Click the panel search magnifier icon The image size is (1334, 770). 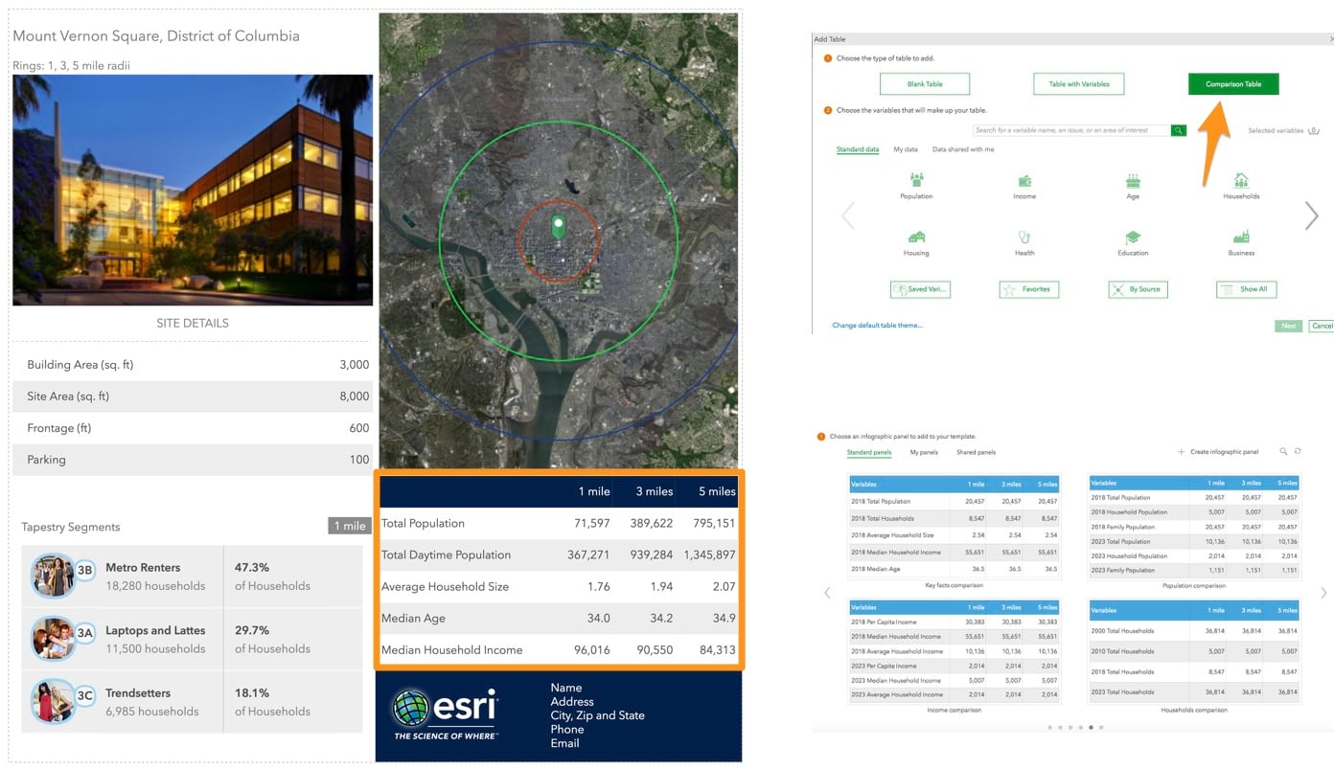point(1283,451)
